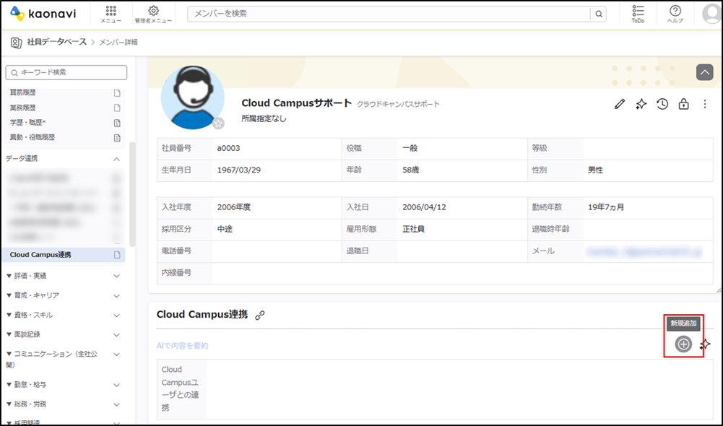Collapse the profile header with up chevron
The height and width of the screenshot is (426, 723).
click(704, 72)
